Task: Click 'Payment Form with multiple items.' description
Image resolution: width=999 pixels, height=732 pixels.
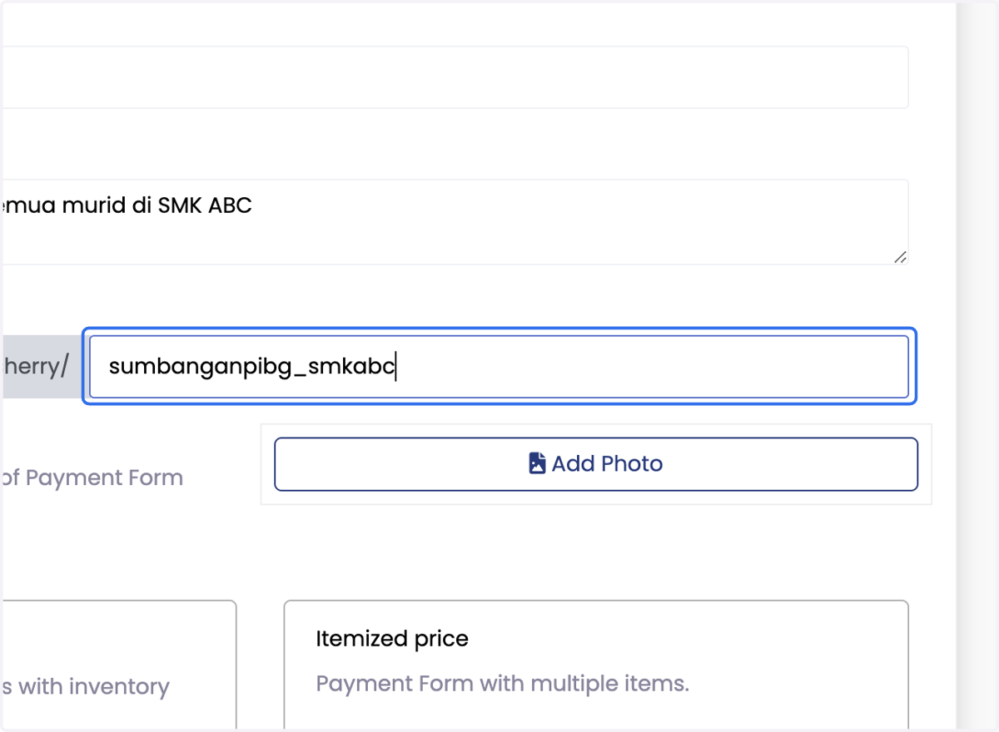Action: coord(503,684)
